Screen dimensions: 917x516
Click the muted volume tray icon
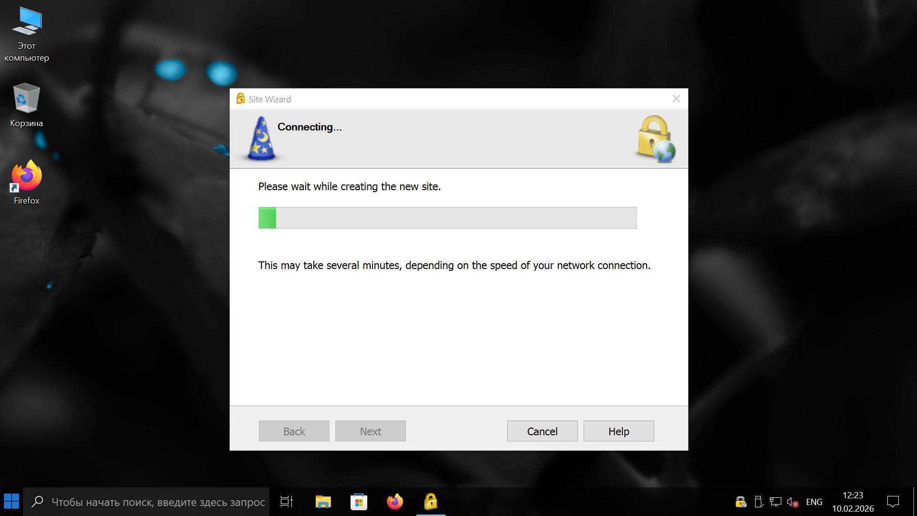coord(792,502)
